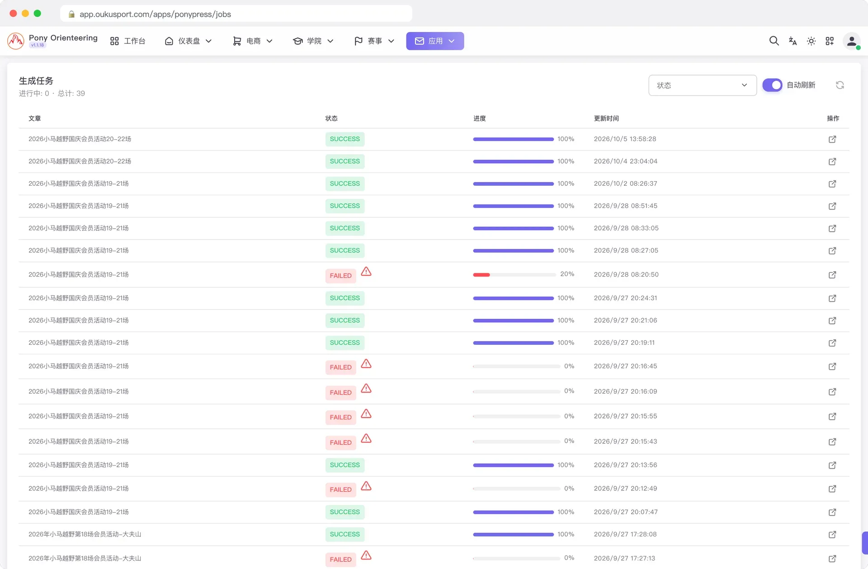Screen dimensions: 868x569
Task: Disable the 自动刷新 auto-refresh toggle
Action: coord(772,85)
